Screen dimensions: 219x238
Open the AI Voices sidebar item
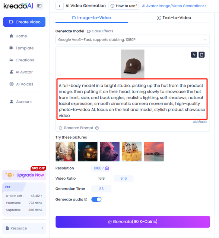(x=24, y=84)
